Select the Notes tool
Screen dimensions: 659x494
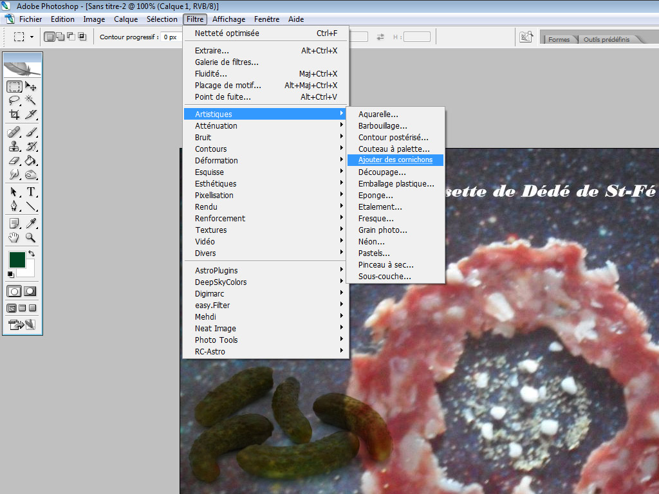(14, 223)
